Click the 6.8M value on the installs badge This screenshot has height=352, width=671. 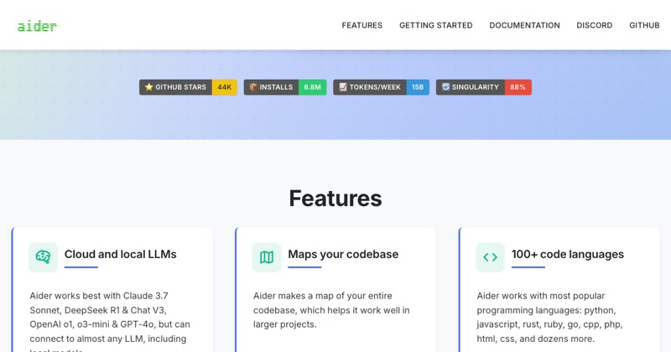click(x=312, y=87)
